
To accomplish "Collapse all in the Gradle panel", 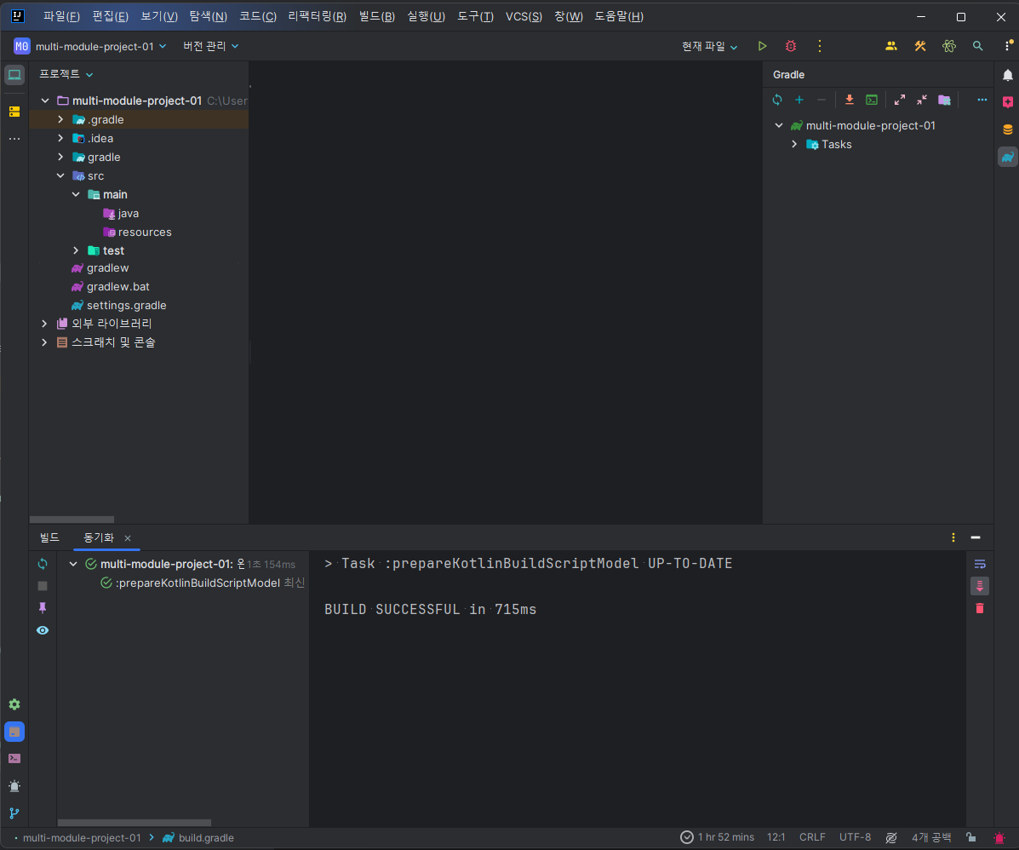I will (921, 101).
